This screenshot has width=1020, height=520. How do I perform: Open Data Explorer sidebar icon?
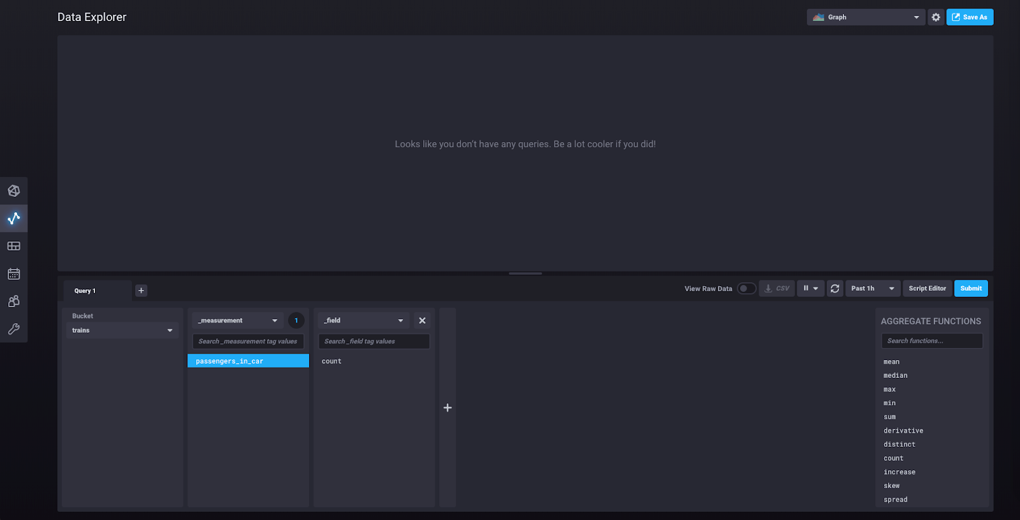tap(13, 219)
